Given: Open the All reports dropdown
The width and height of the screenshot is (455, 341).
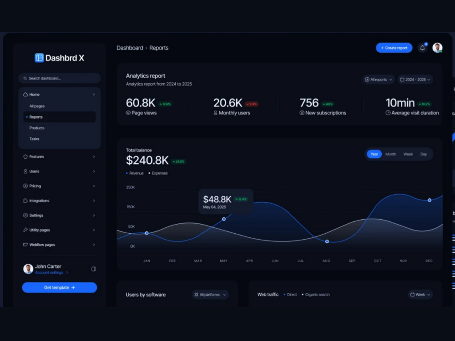Looking at the screenshot, I should tap(379, 80).
